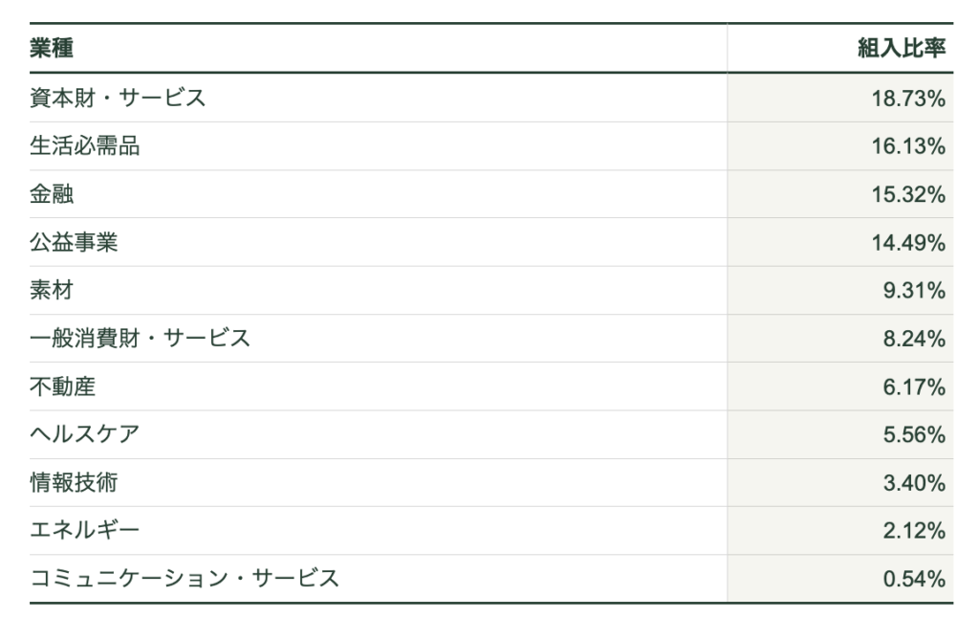Click the 9.31% allocation value
The image size is (979, 640).
point(914,291)
